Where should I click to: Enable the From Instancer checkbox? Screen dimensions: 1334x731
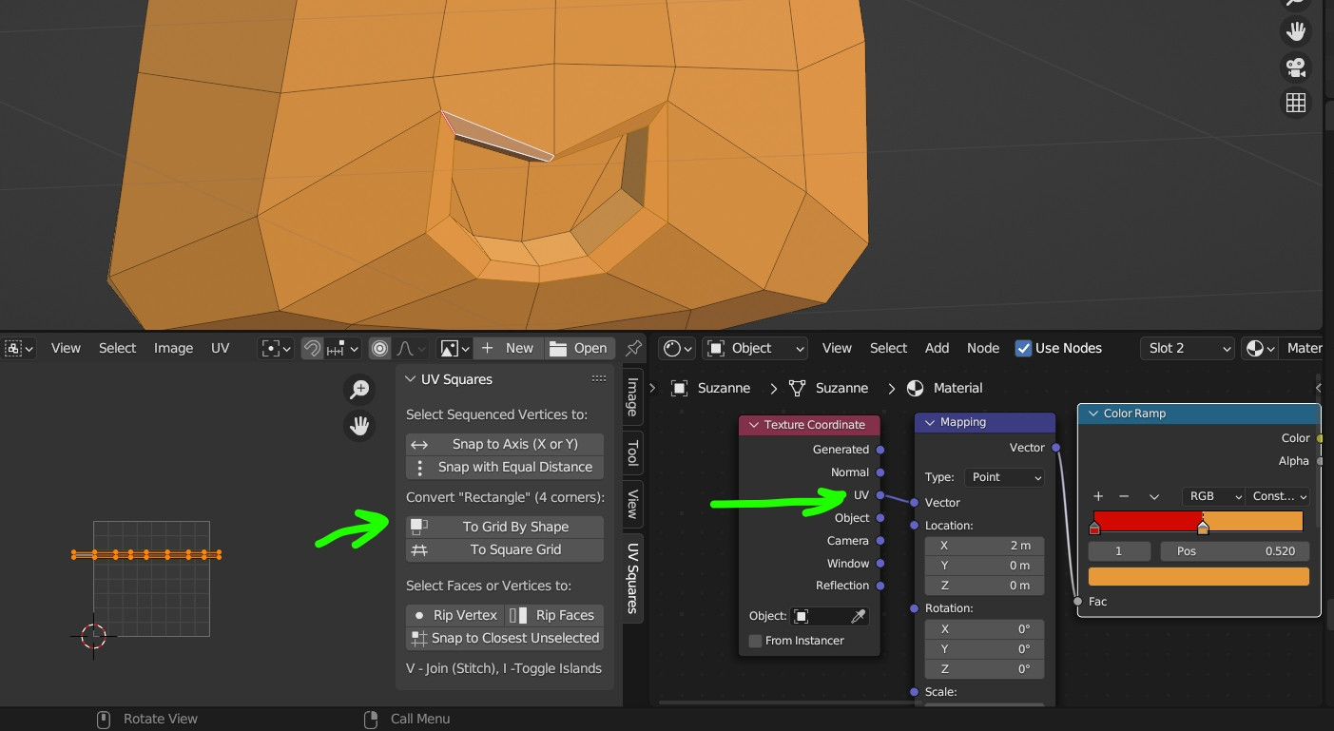[755, 641]
